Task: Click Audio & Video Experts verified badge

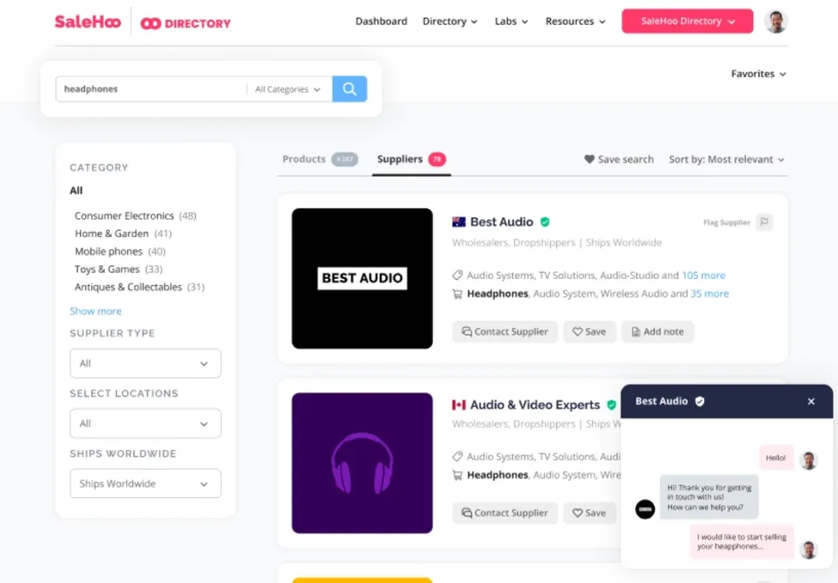Action: [611, 404]
